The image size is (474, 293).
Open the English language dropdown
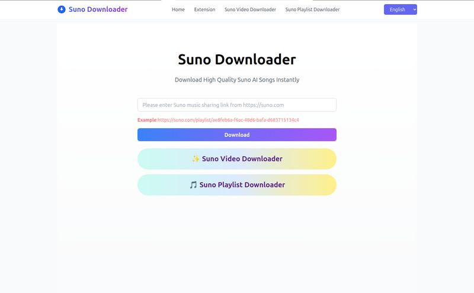point(401,9)
